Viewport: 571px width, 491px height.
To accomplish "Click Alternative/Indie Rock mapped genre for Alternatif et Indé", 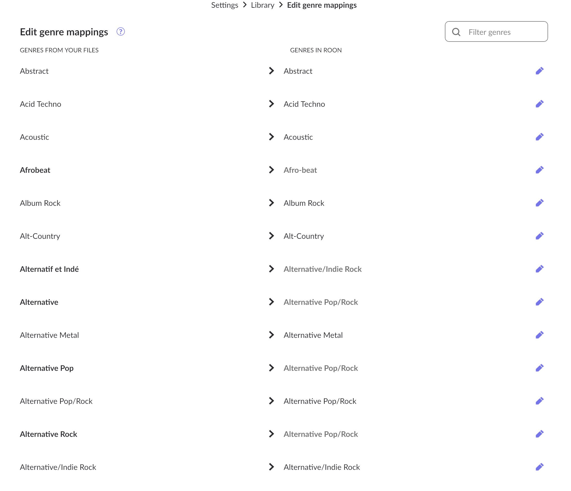I will pos(322,269).
